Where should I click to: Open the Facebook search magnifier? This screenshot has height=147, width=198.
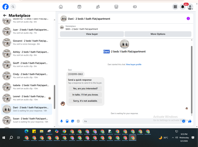pos(13,7)
